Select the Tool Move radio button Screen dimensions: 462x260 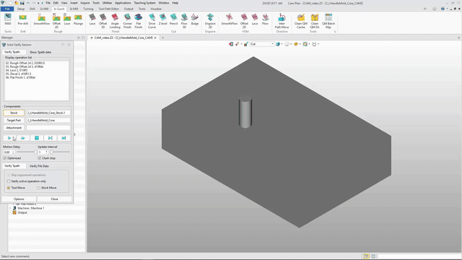point(9,188)
